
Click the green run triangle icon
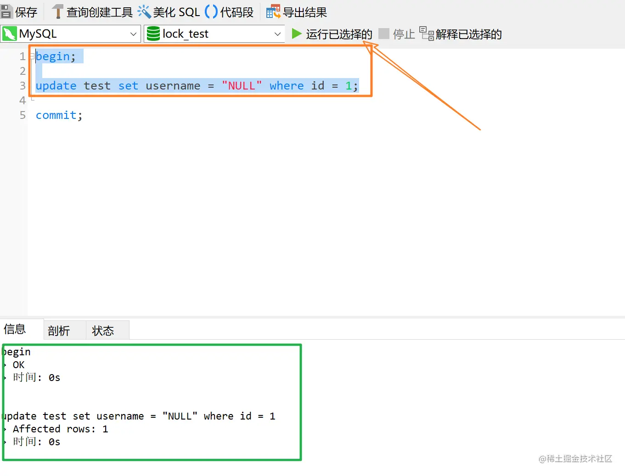(297, 34)
